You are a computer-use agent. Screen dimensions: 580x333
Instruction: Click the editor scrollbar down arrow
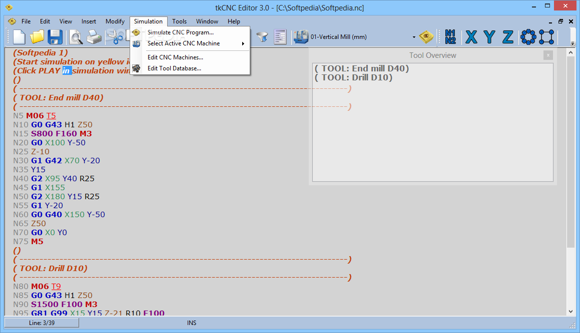click(571, 312)
